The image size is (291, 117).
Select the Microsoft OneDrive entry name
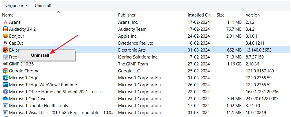click(28, 99)
